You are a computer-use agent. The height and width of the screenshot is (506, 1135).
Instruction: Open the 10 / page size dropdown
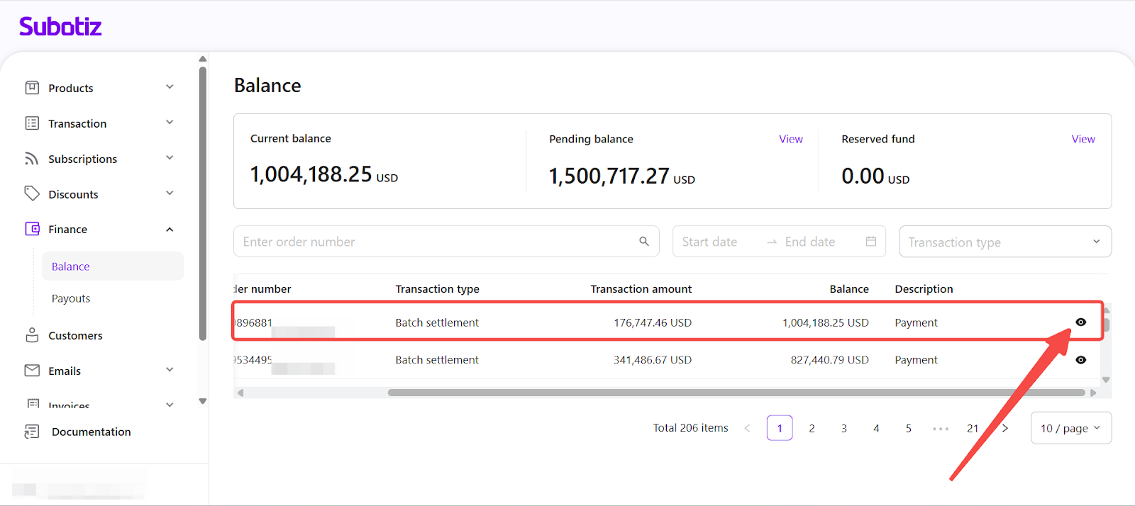[x=1070, y=428]
